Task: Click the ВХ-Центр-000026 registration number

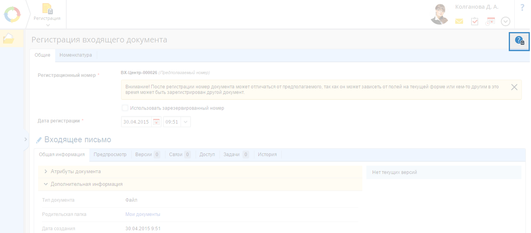Action: pos(139,73)
